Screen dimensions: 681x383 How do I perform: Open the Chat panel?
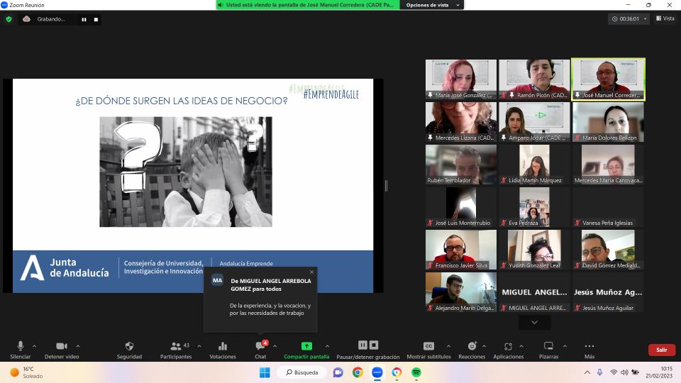pos(260,346)
